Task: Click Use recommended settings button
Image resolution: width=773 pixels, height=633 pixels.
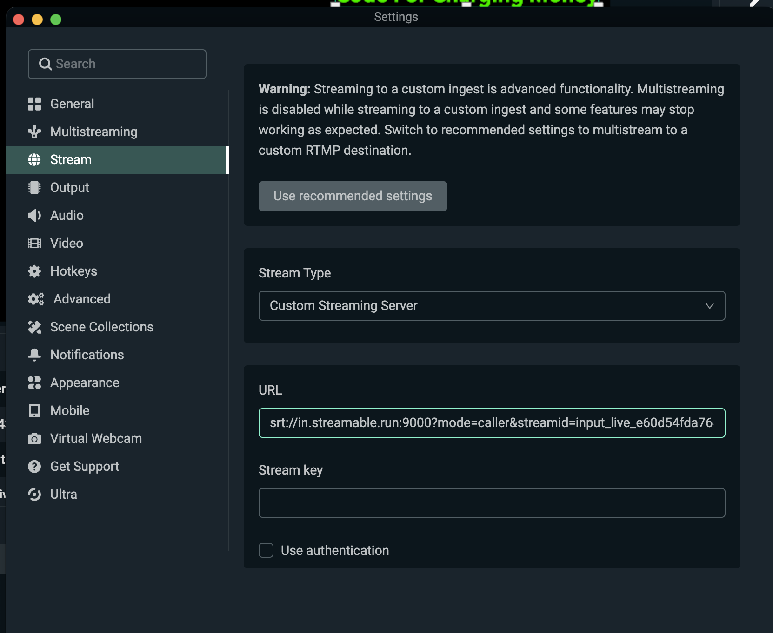Action: pyautogui.click(x=353, y=196)
